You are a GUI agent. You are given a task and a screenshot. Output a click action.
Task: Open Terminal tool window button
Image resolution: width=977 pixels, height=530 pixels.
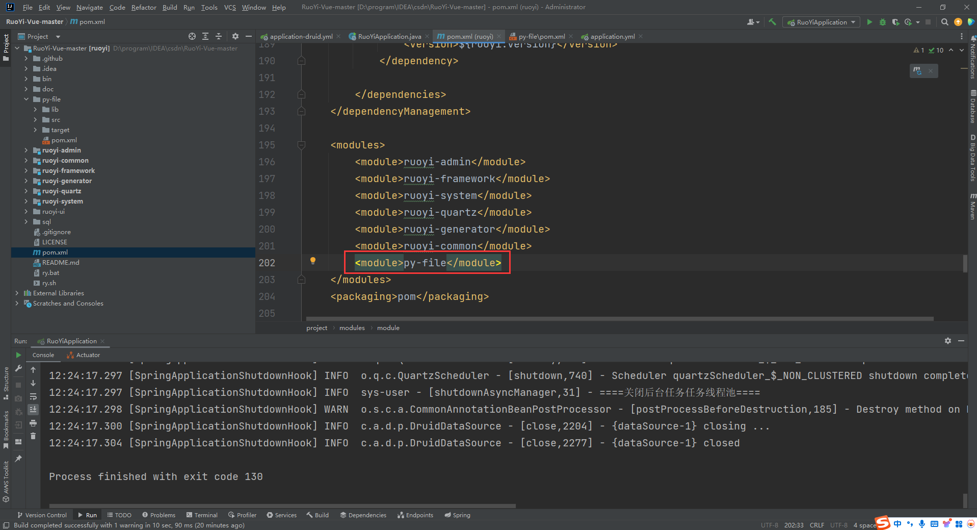click(x=202, y=515)
